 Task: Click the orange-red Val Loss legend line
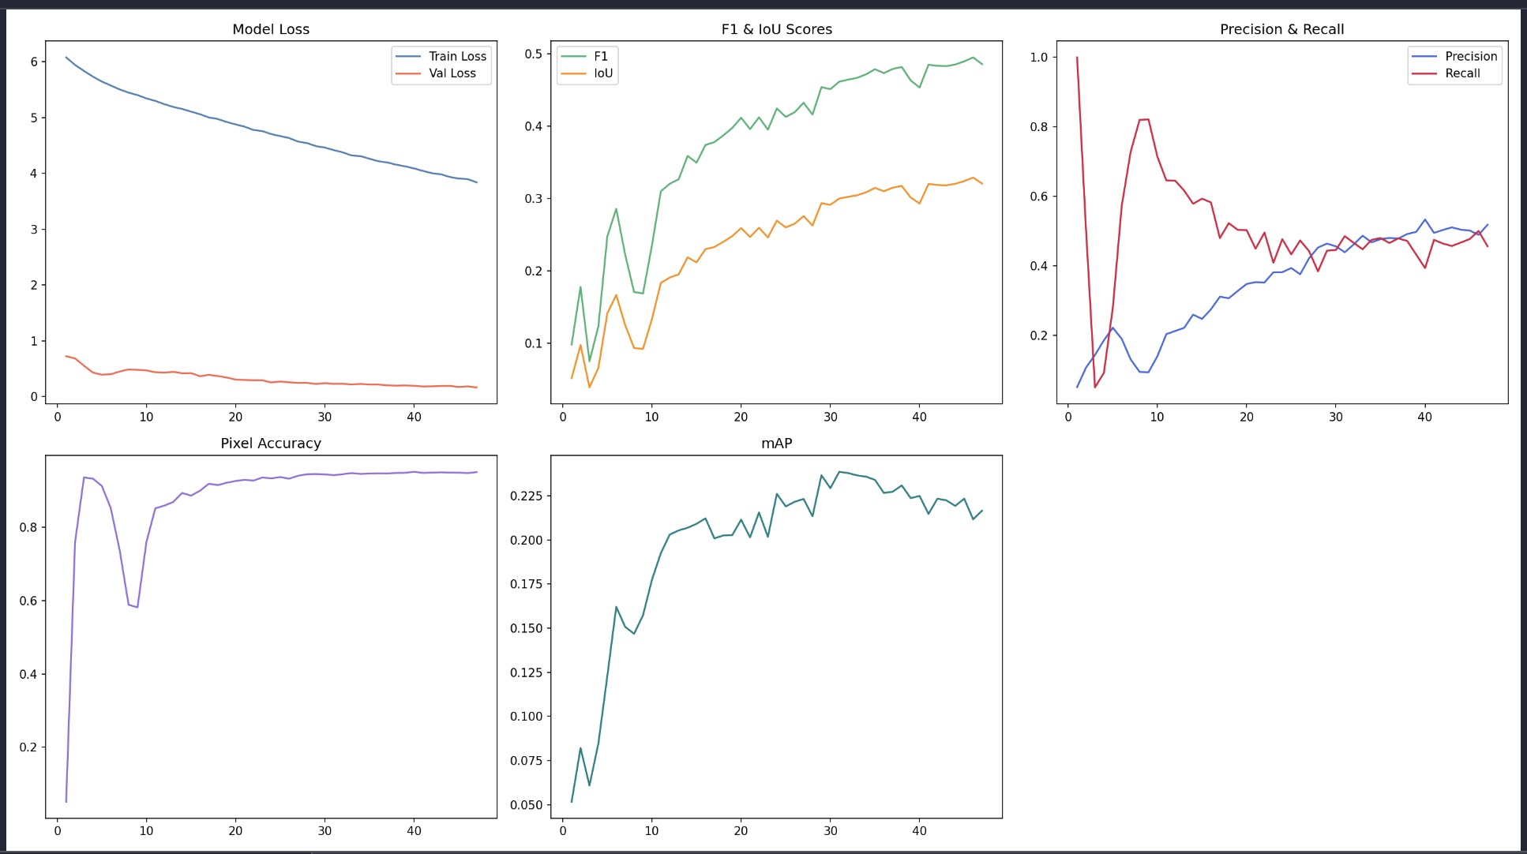(x=408, y=73)
